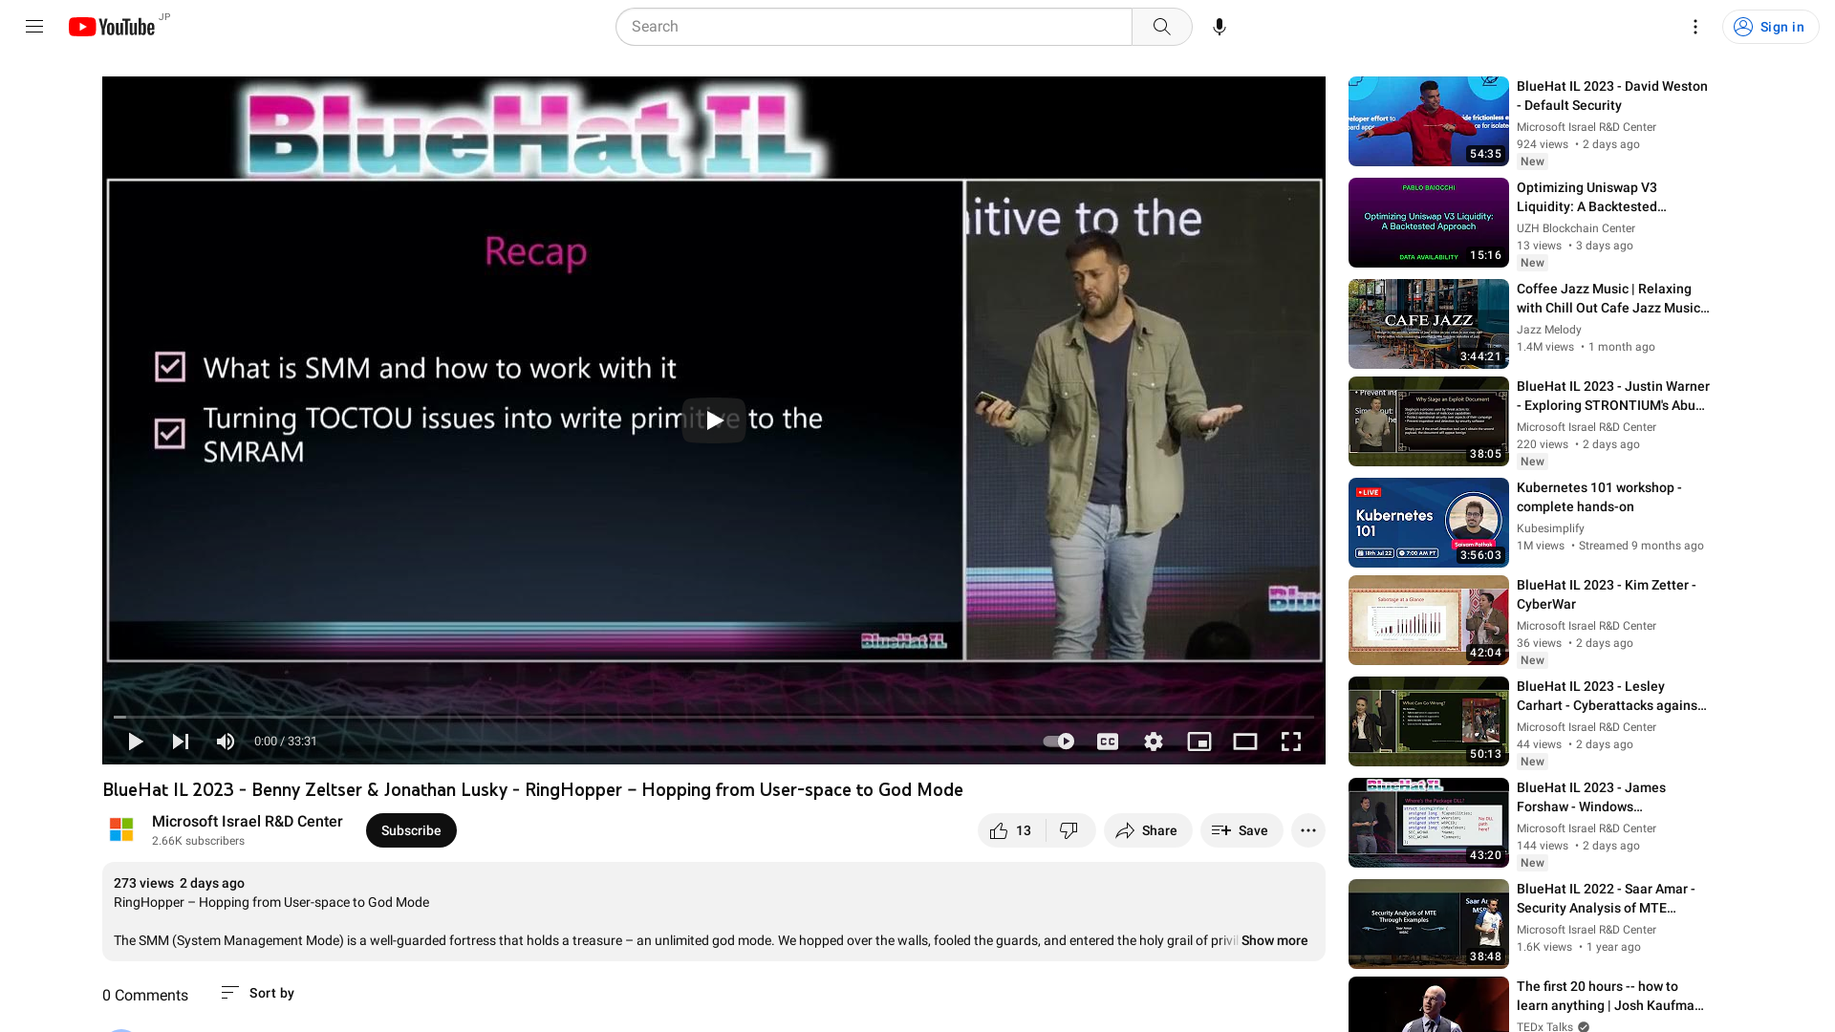Open YouTube settings menu top right

pos(1695,27)
